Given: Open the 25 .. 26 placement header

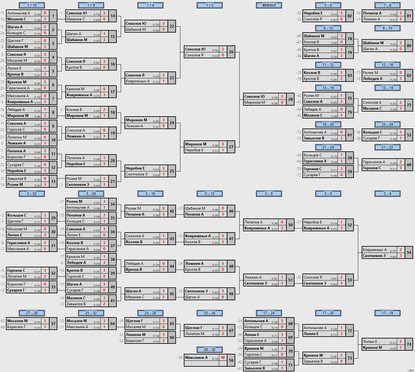Looking at the screenshot, I should point(210,313).
